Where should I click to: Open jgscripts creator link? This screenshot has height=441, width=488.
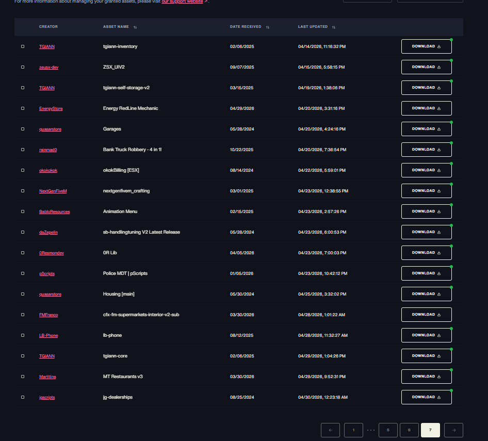pyautogui.click(x=47, y=398)
